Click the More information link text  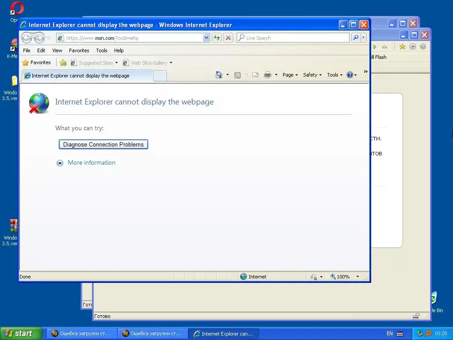click(92, 162)
